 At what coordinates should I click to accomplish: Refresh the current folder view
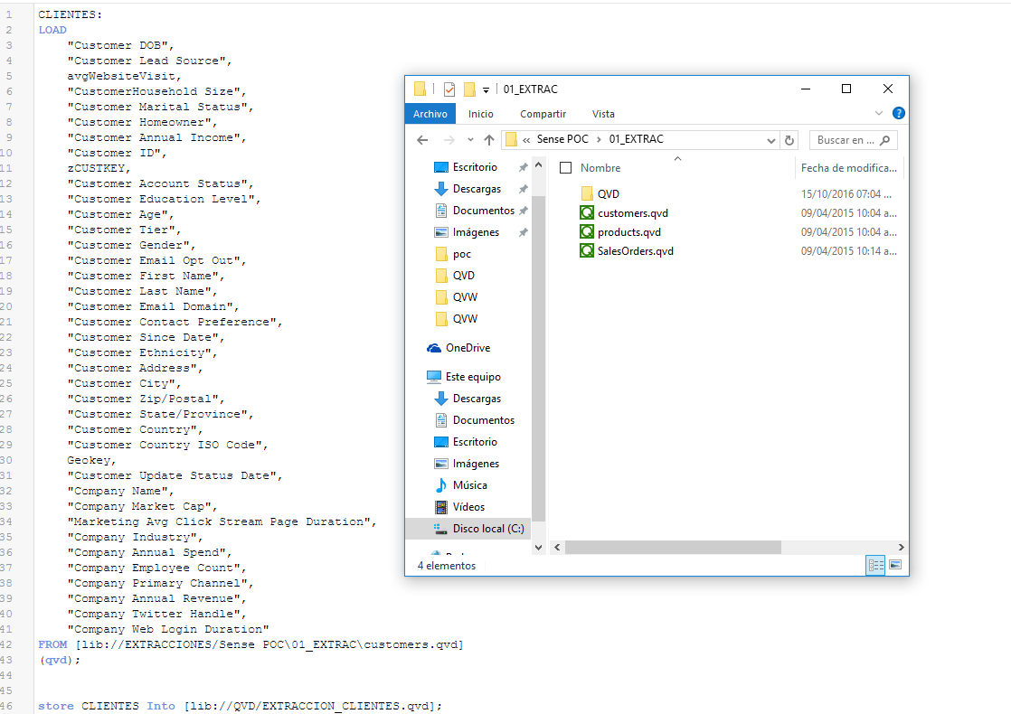pos(789,140)
